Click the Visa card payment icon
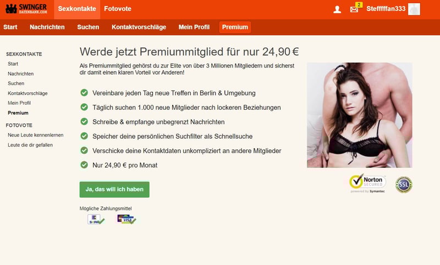 tap(127, 219)
